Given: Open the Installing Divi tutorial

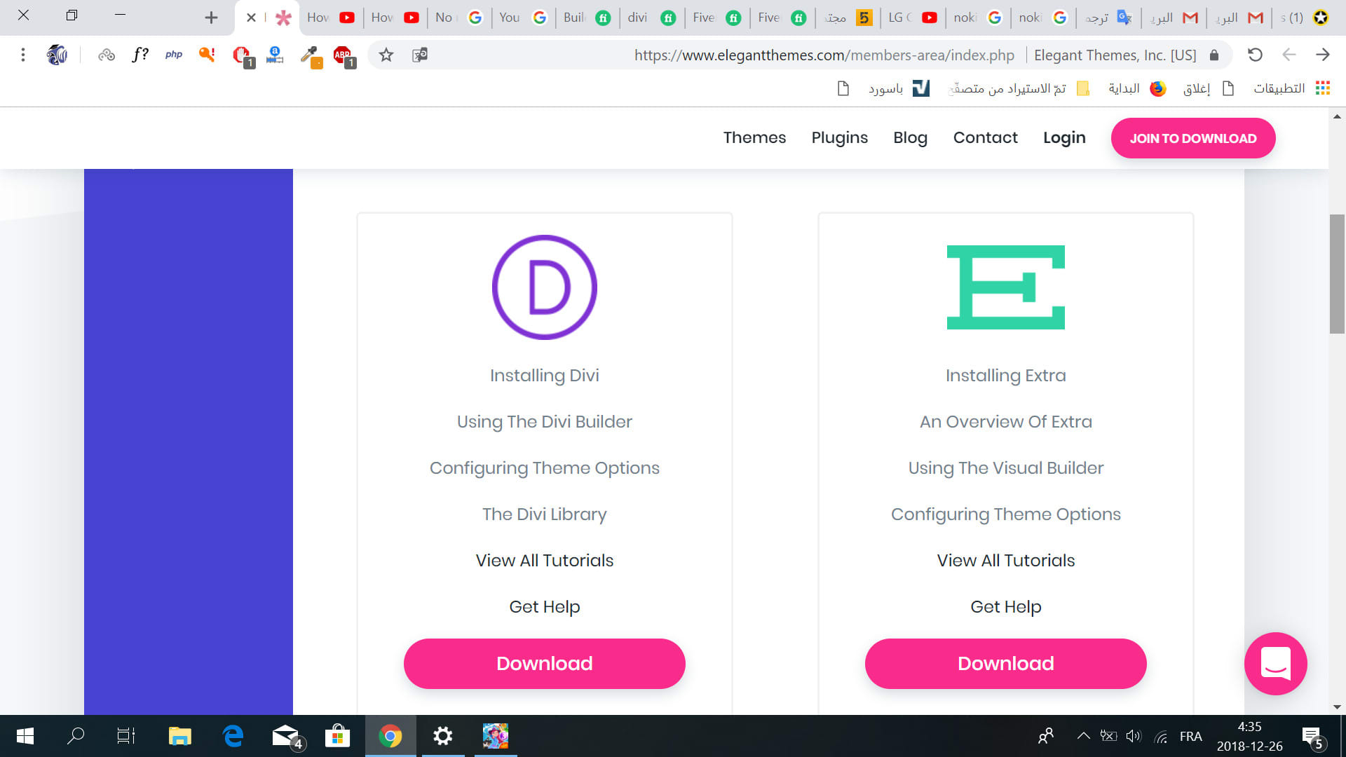Looking at the screenshot, I should pyautogui.click(x=545, y=376).
